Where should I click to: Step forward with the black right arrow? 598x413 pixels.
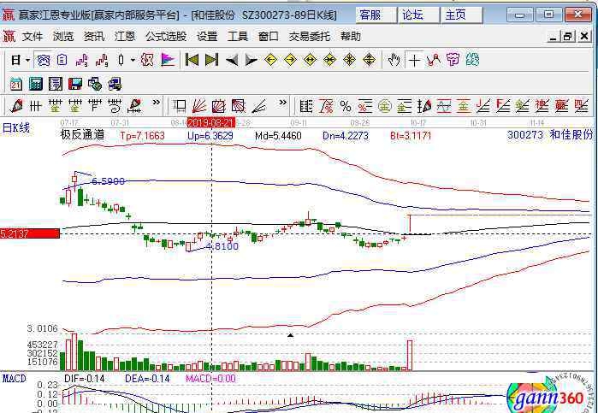coord(251,60)
